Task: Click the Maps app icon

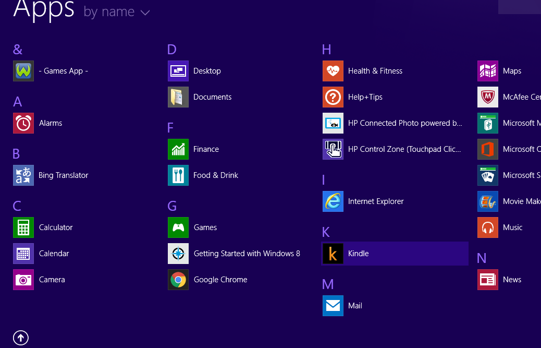Action: pyautogui.click(x=487, y=71)
